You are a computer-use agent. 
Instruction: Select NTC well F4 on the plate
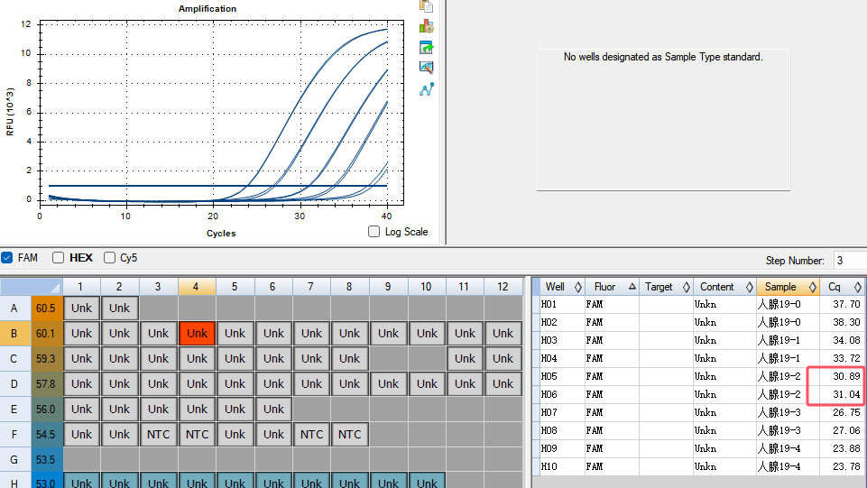tap(197, 435)
